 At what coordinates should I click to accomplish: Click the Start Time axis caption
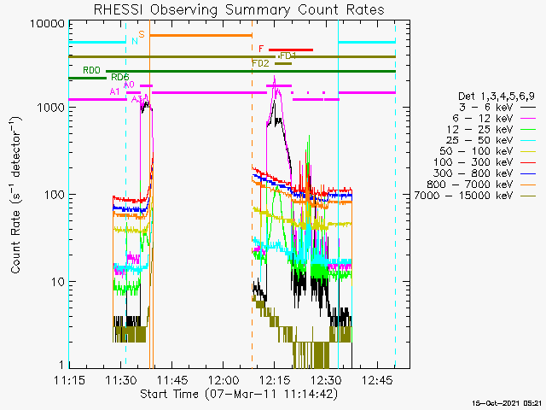(x=239, y=394)
